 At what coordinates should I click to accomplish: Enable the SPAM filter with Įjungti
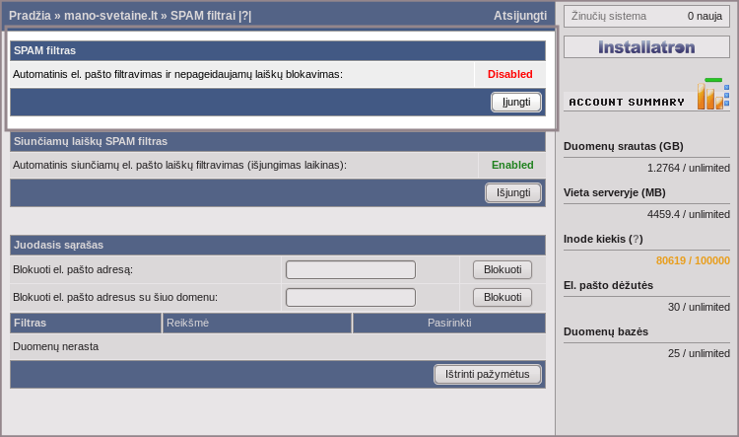[x=516, y=102]
